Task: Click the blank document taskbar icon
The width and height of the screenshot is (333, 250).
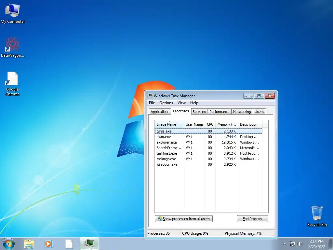Action: pos(69,244)
